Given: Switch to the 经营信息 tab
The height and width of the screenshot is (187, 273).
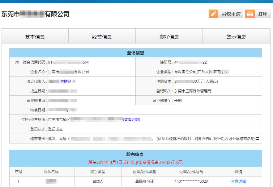Looking at the screenshot, I should [102, 36].
